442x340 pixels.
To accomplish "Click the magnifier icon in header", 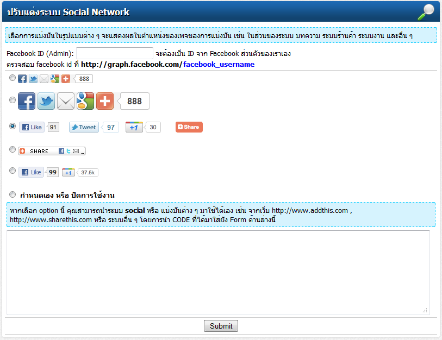I will (426, 12).
